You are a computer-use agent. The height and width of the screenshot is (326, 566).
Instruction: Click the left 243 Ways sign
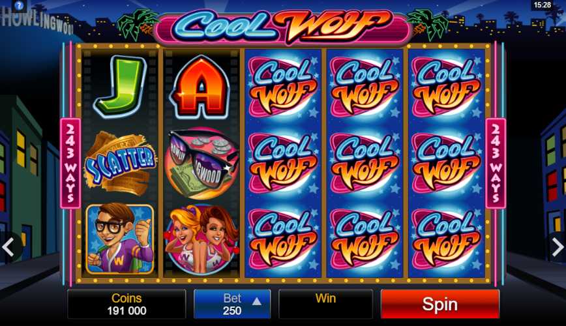tap(70, 163)
